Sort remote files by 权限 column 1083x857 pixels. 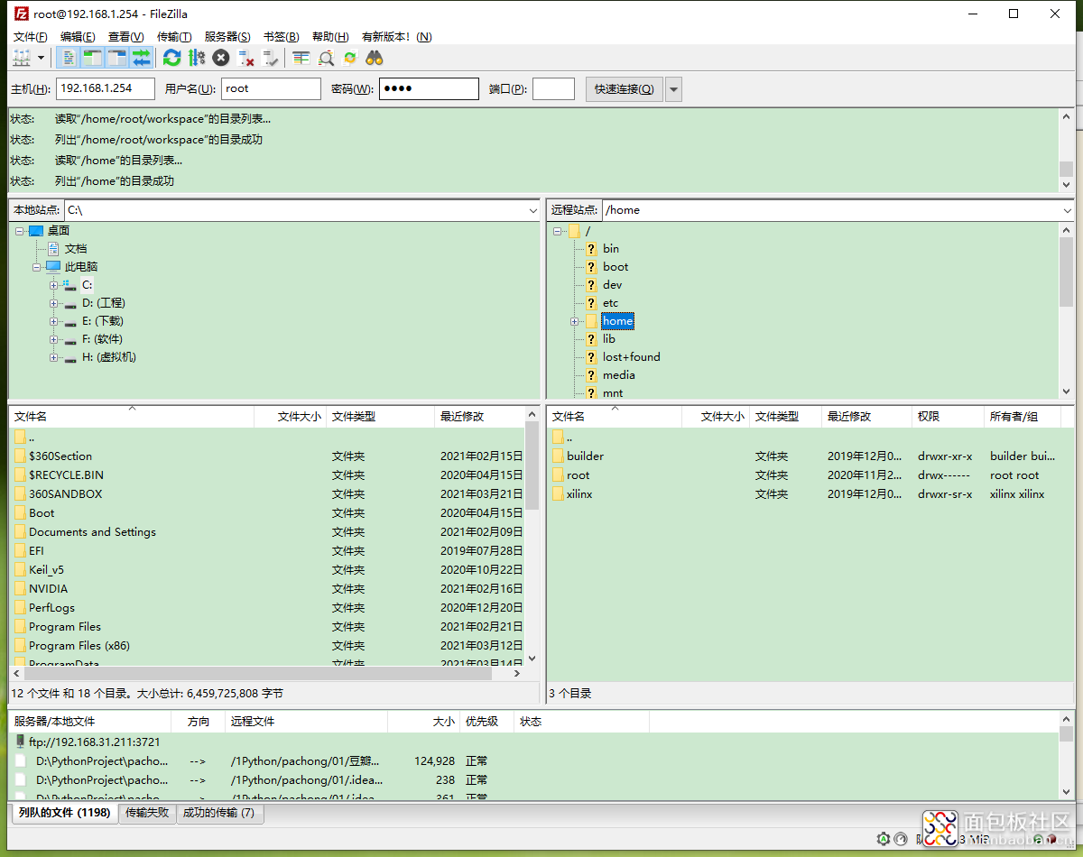(948, 417)
